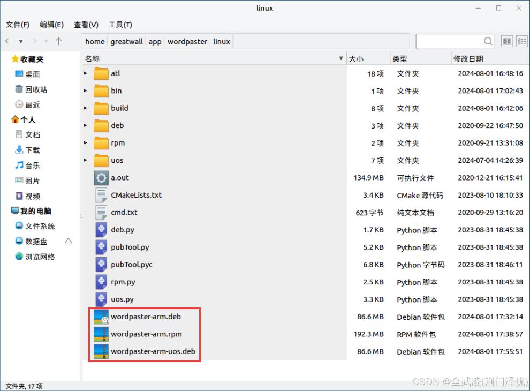The image size is (530, 391).
Task: Select a.out executable gear icon
Action: [x=101, y=178]
